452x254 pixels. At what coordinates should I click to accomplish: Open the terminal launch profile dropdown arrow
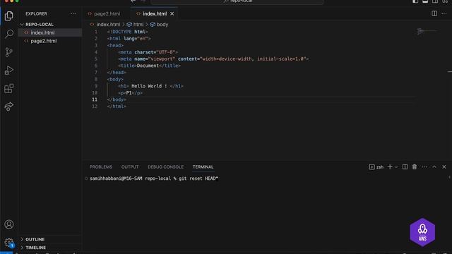point(396,167)
